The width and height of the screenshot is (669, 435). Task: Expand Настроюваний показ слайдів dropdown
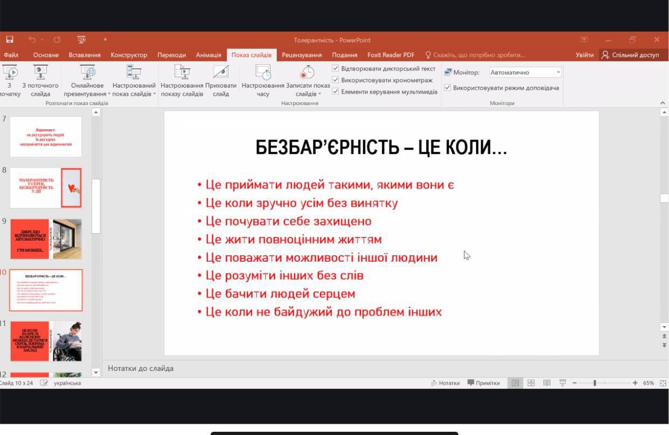tap(134, 89)
